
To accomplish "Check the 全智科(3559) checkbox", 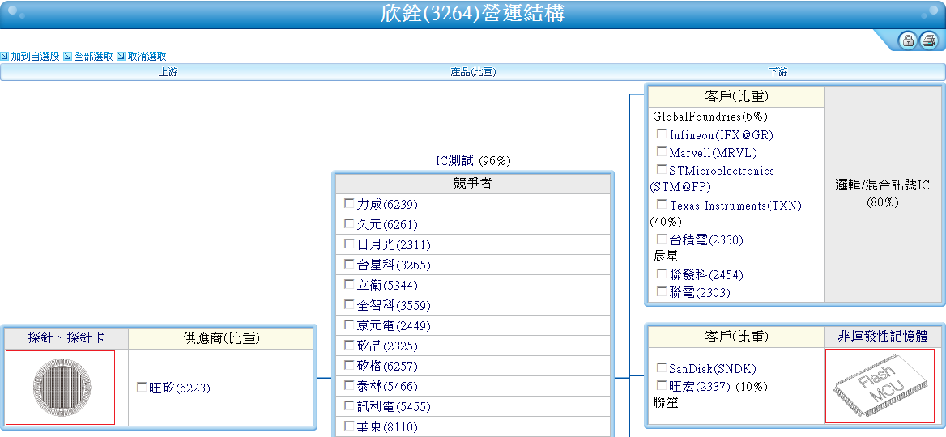I will 349,305.
